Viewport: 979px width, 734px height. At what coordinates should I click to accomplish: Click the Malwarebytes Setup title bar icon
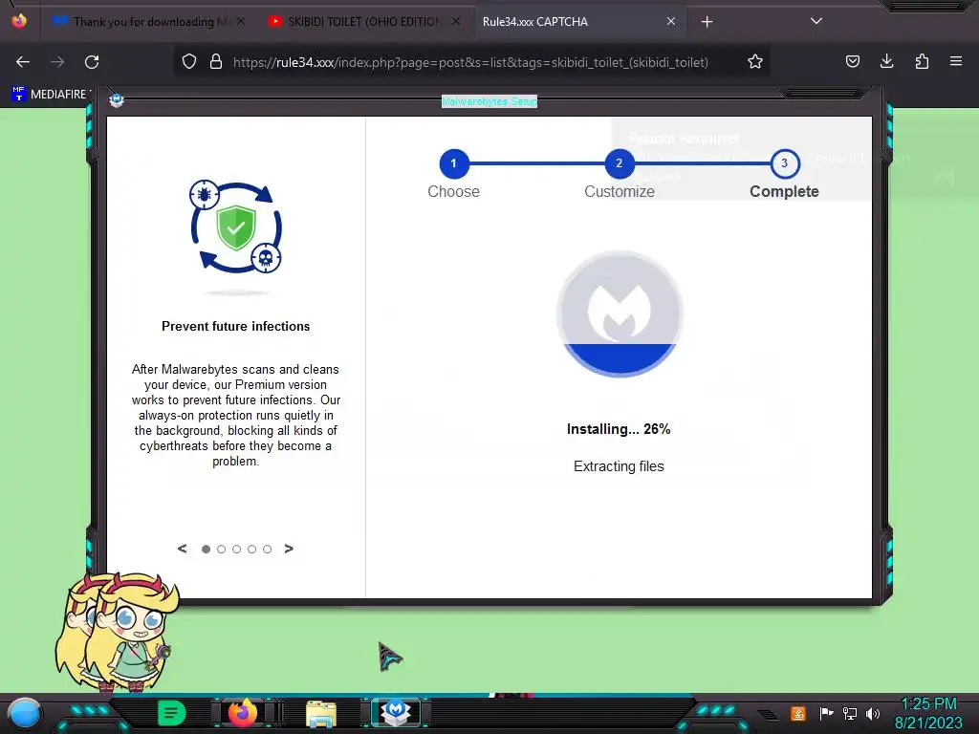tap(116, 100)
